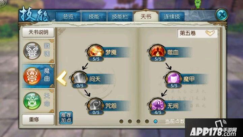Select the 魔甲 skill icon

(173, 78)
